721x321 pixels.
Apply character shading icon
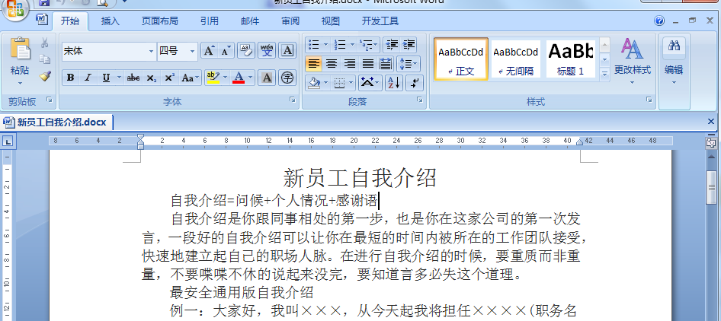[267, 78]
